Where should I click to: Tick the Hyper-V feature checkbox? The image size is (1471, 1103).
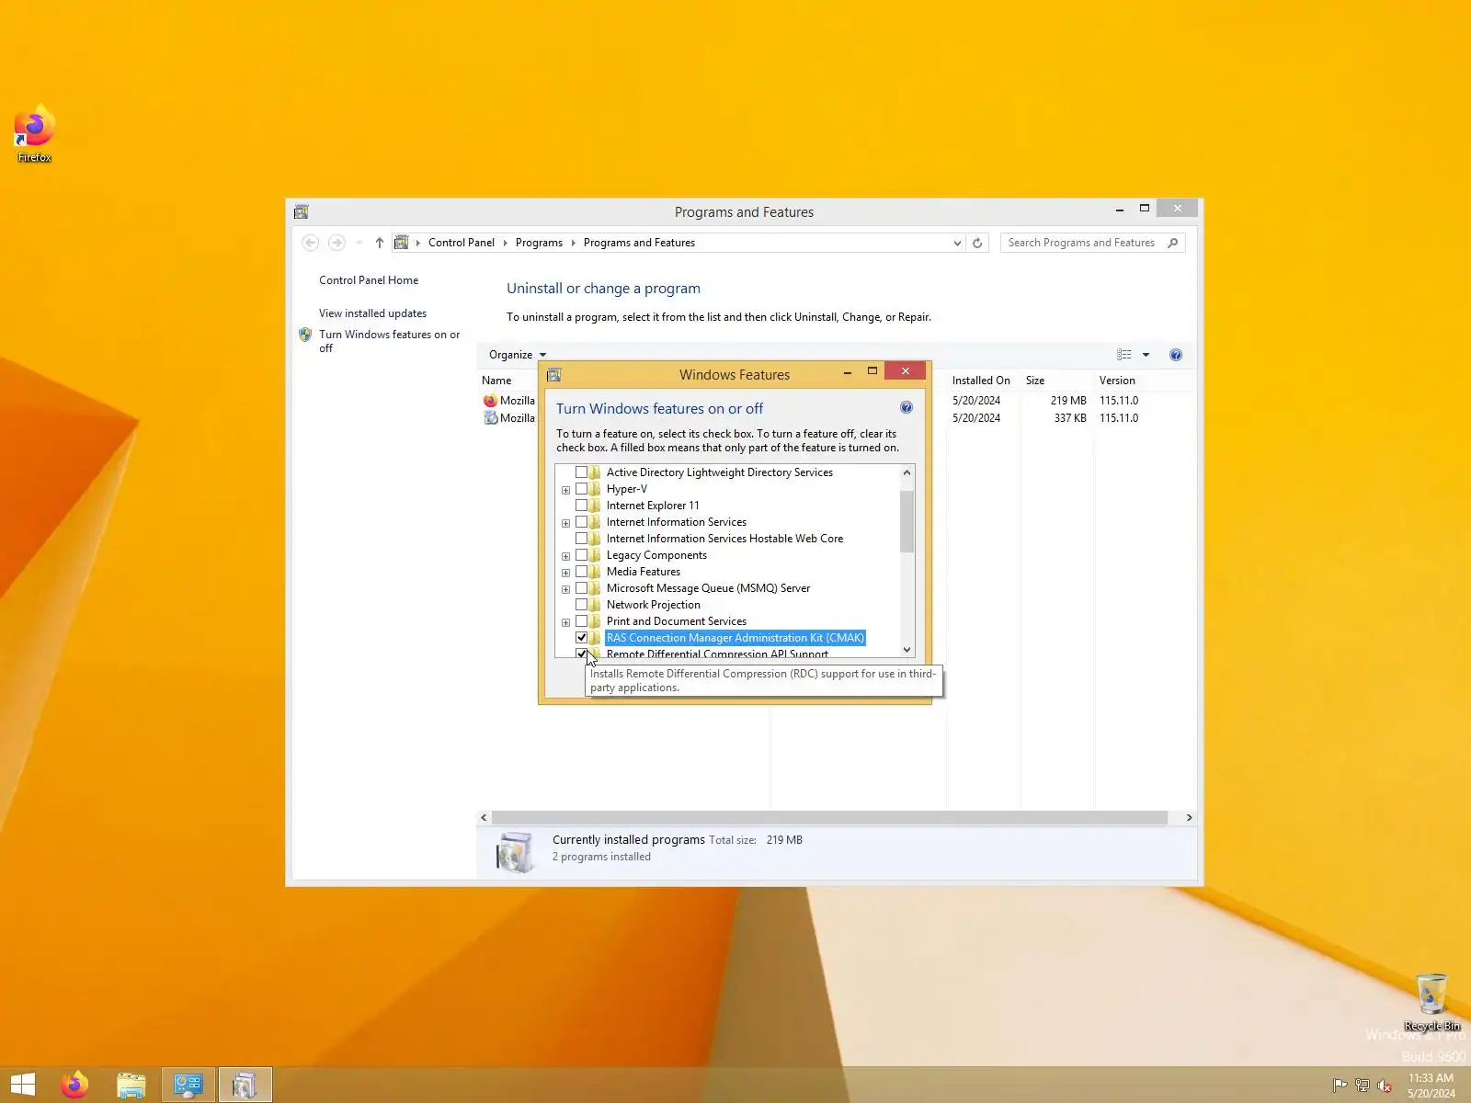click(x=581, y=489)
